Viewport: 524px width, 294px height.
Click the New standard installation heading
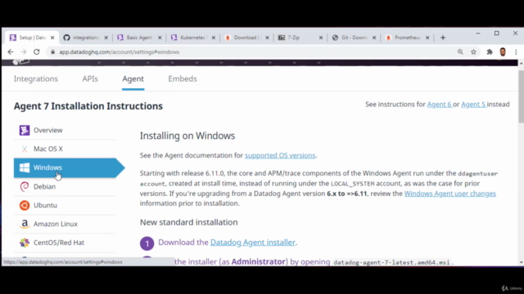tap(189, 222)
